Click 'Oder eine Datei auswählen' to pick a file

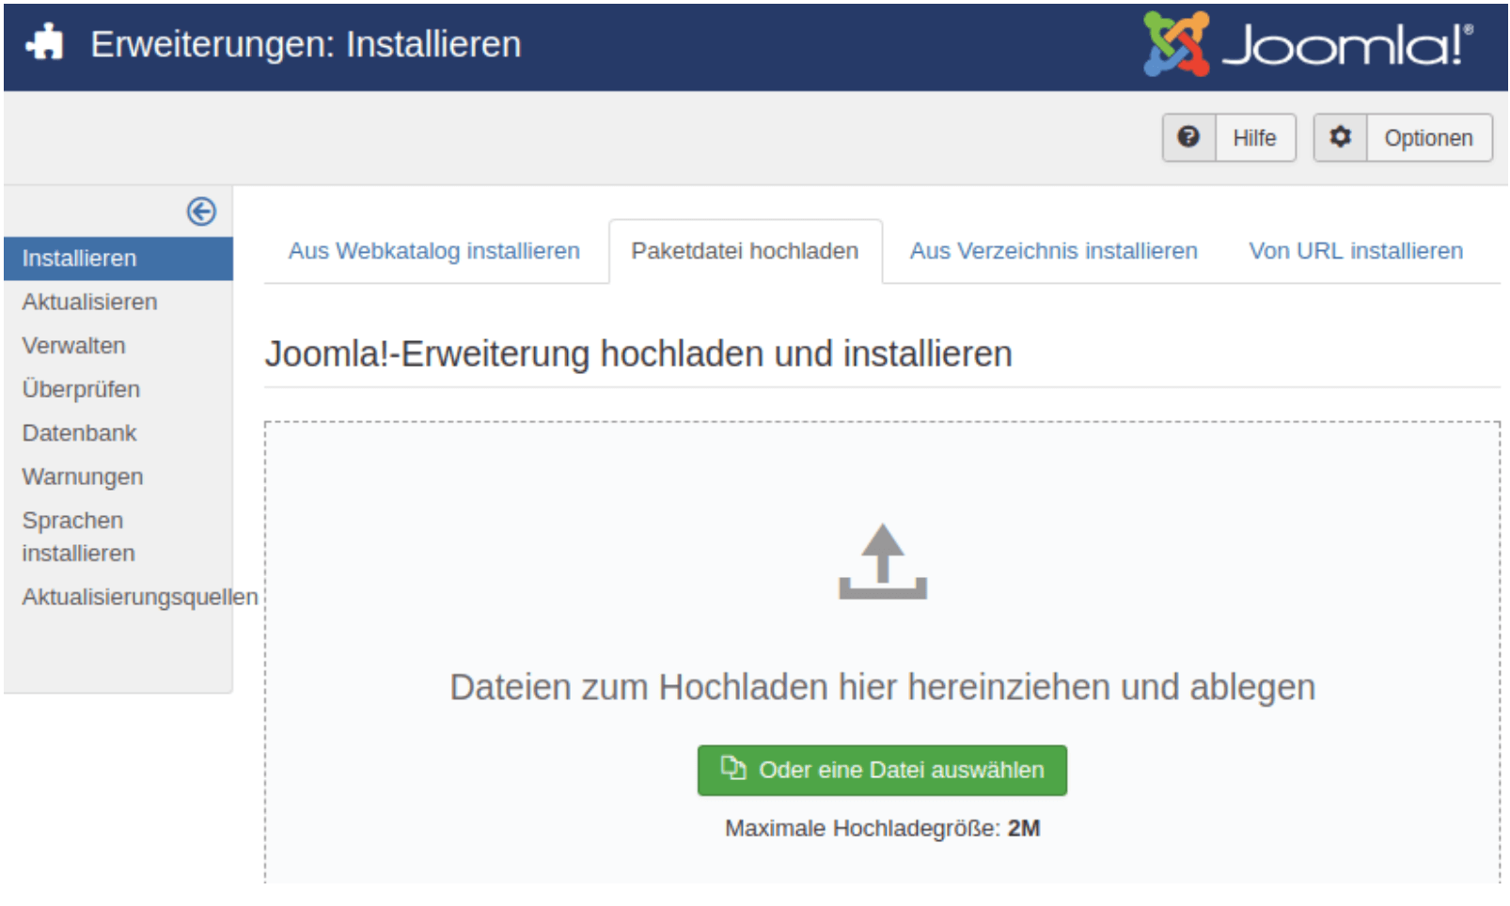882,769
